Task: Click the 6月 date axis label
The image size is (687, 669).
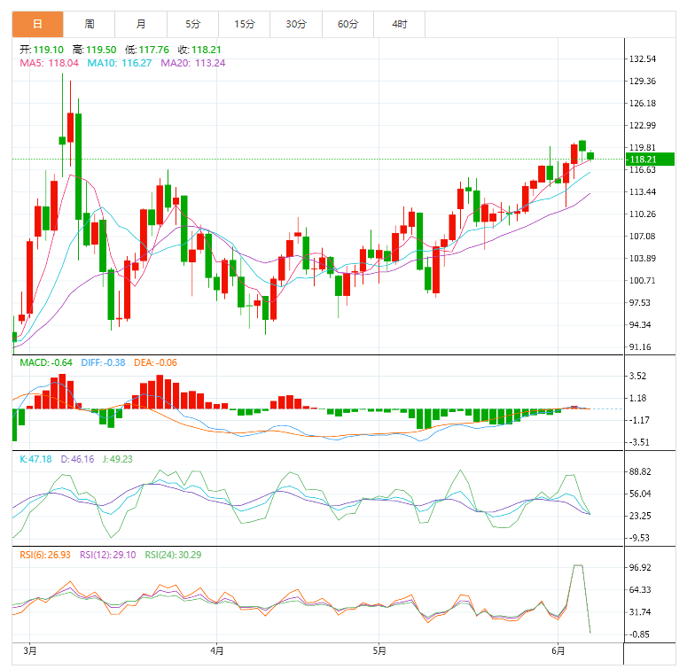Action: click(558, 651)
